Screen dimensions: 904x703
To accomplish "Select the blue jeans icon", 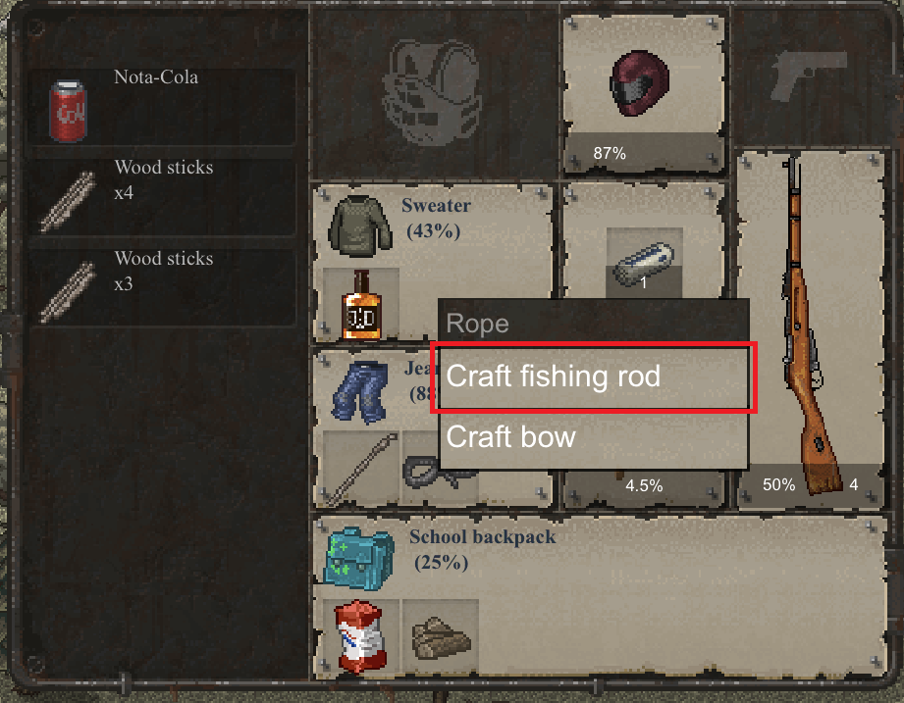I will (x=359, y=392).
